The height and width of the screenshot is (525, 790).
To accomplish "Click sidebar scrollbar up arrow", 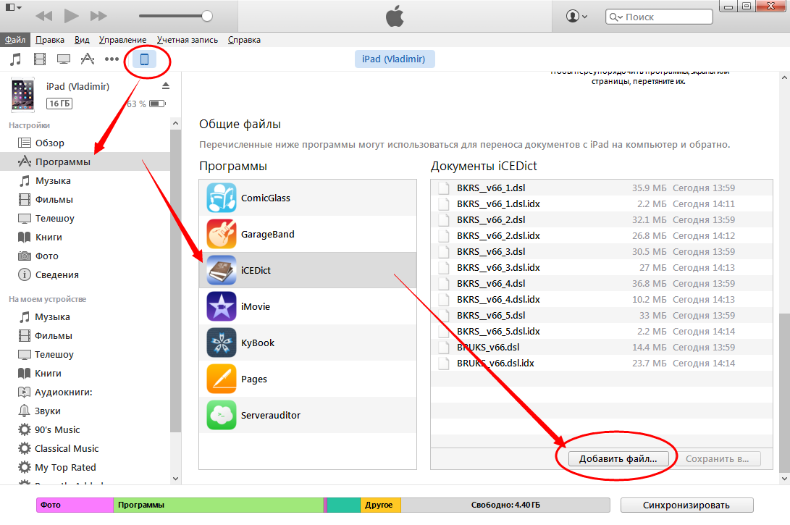I will (x=175, y=123).
